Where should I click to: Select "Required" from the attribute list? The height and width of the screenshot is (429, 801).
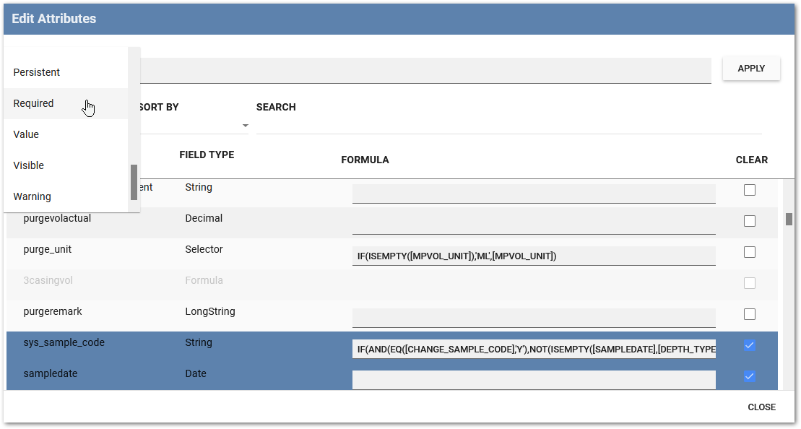pyautogui.click(x=33, y=103)
